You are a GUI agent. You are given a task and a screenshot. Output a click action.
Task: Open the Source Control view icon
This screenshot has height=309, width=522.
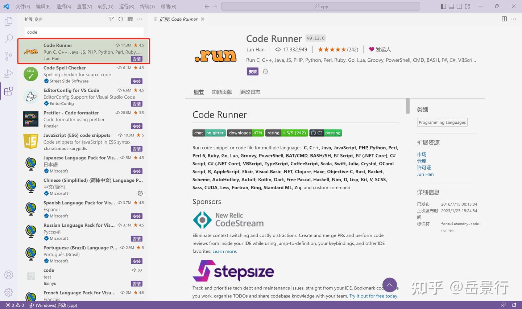pos(8,56)
